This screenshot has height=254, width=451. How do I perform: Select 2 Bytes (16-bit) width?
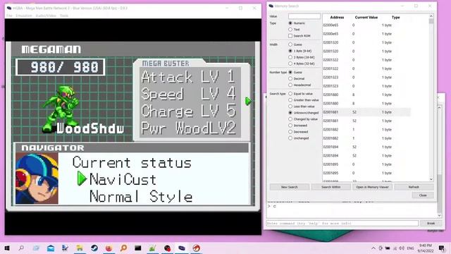pyautogui.click(x=290, y=57)
